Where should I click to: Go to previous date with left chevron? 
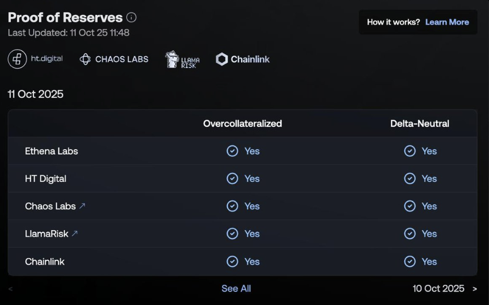coord(10,289)
